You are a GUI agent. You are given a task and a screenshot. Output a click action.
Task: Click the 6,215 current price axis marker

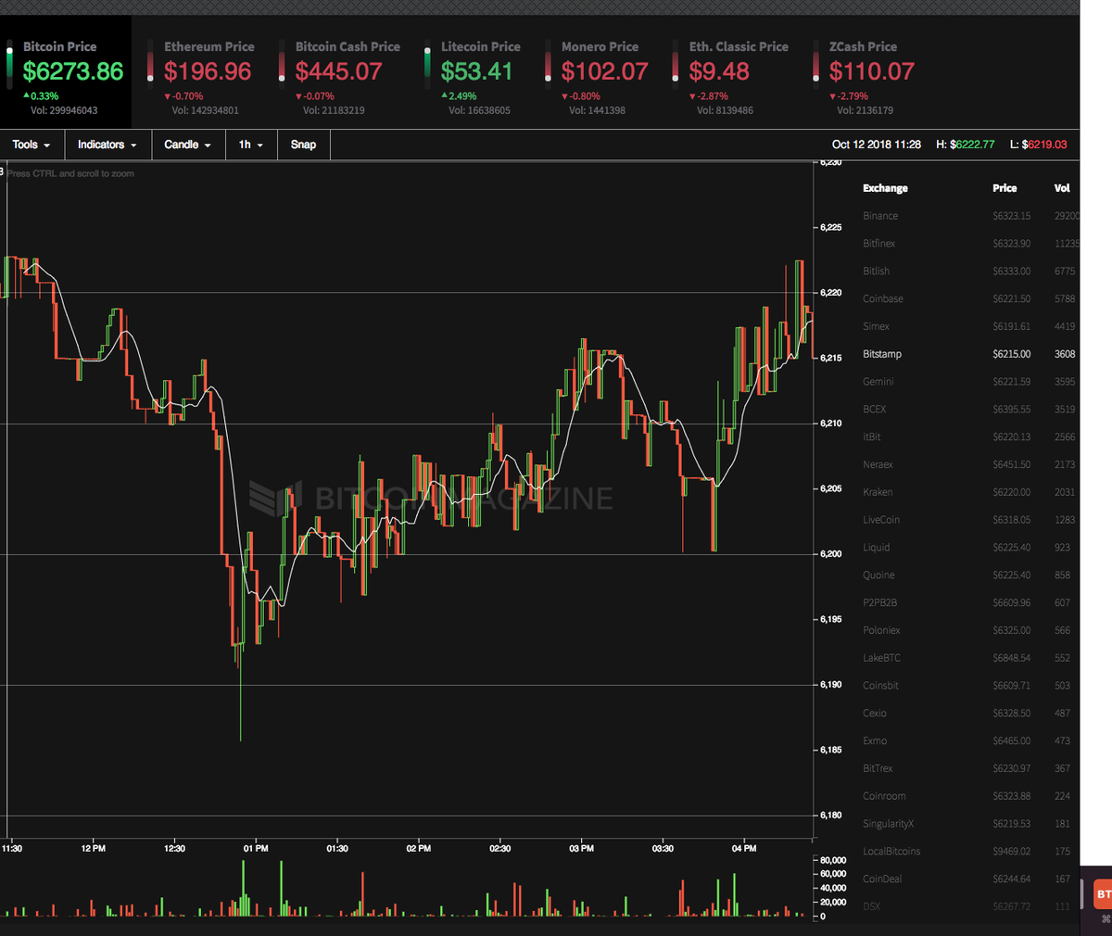[x=829, y=358]
